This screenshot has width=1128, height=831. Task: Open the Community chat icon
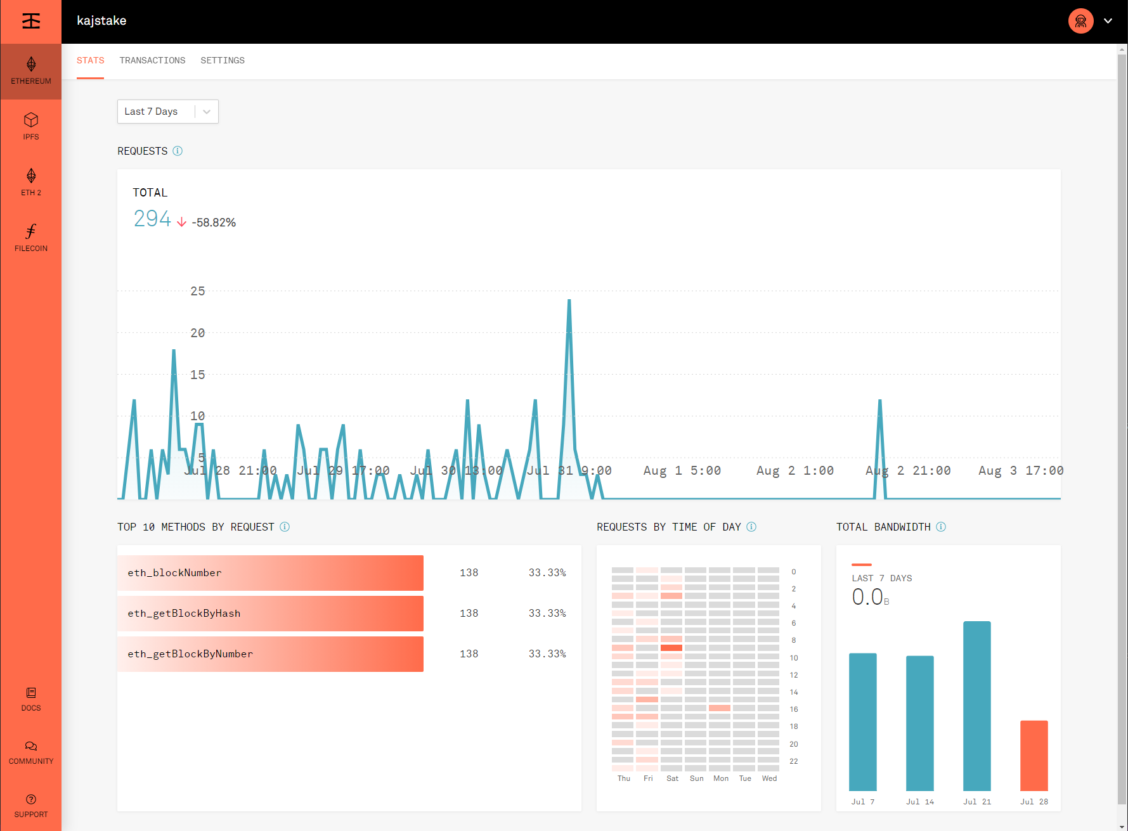pos(31,746)
